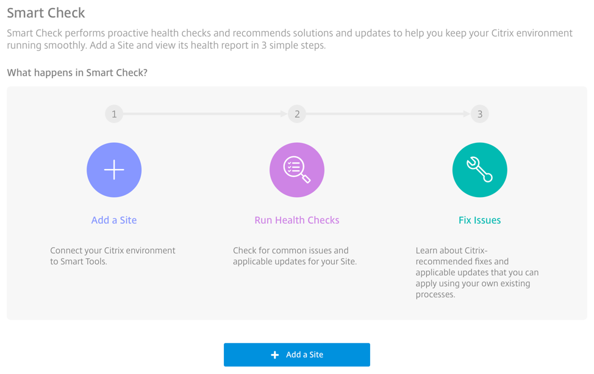Click the arrow between steps 2 and 3

(x=388, y=113)
